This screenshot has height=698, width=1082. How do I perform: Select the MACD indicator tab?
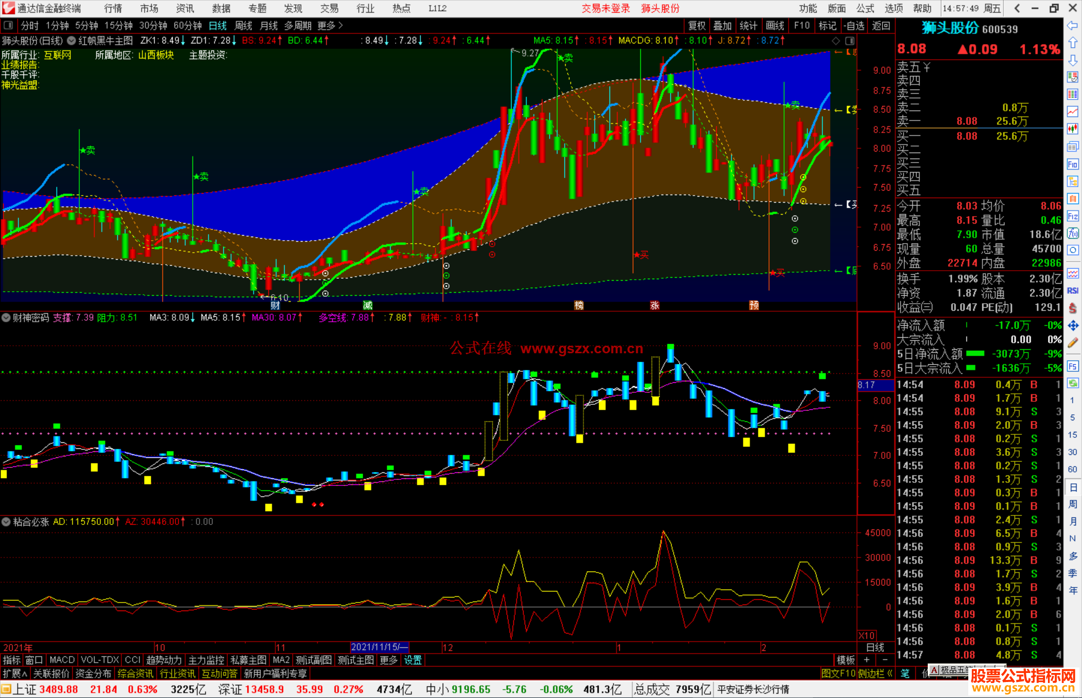coord(62,660)
